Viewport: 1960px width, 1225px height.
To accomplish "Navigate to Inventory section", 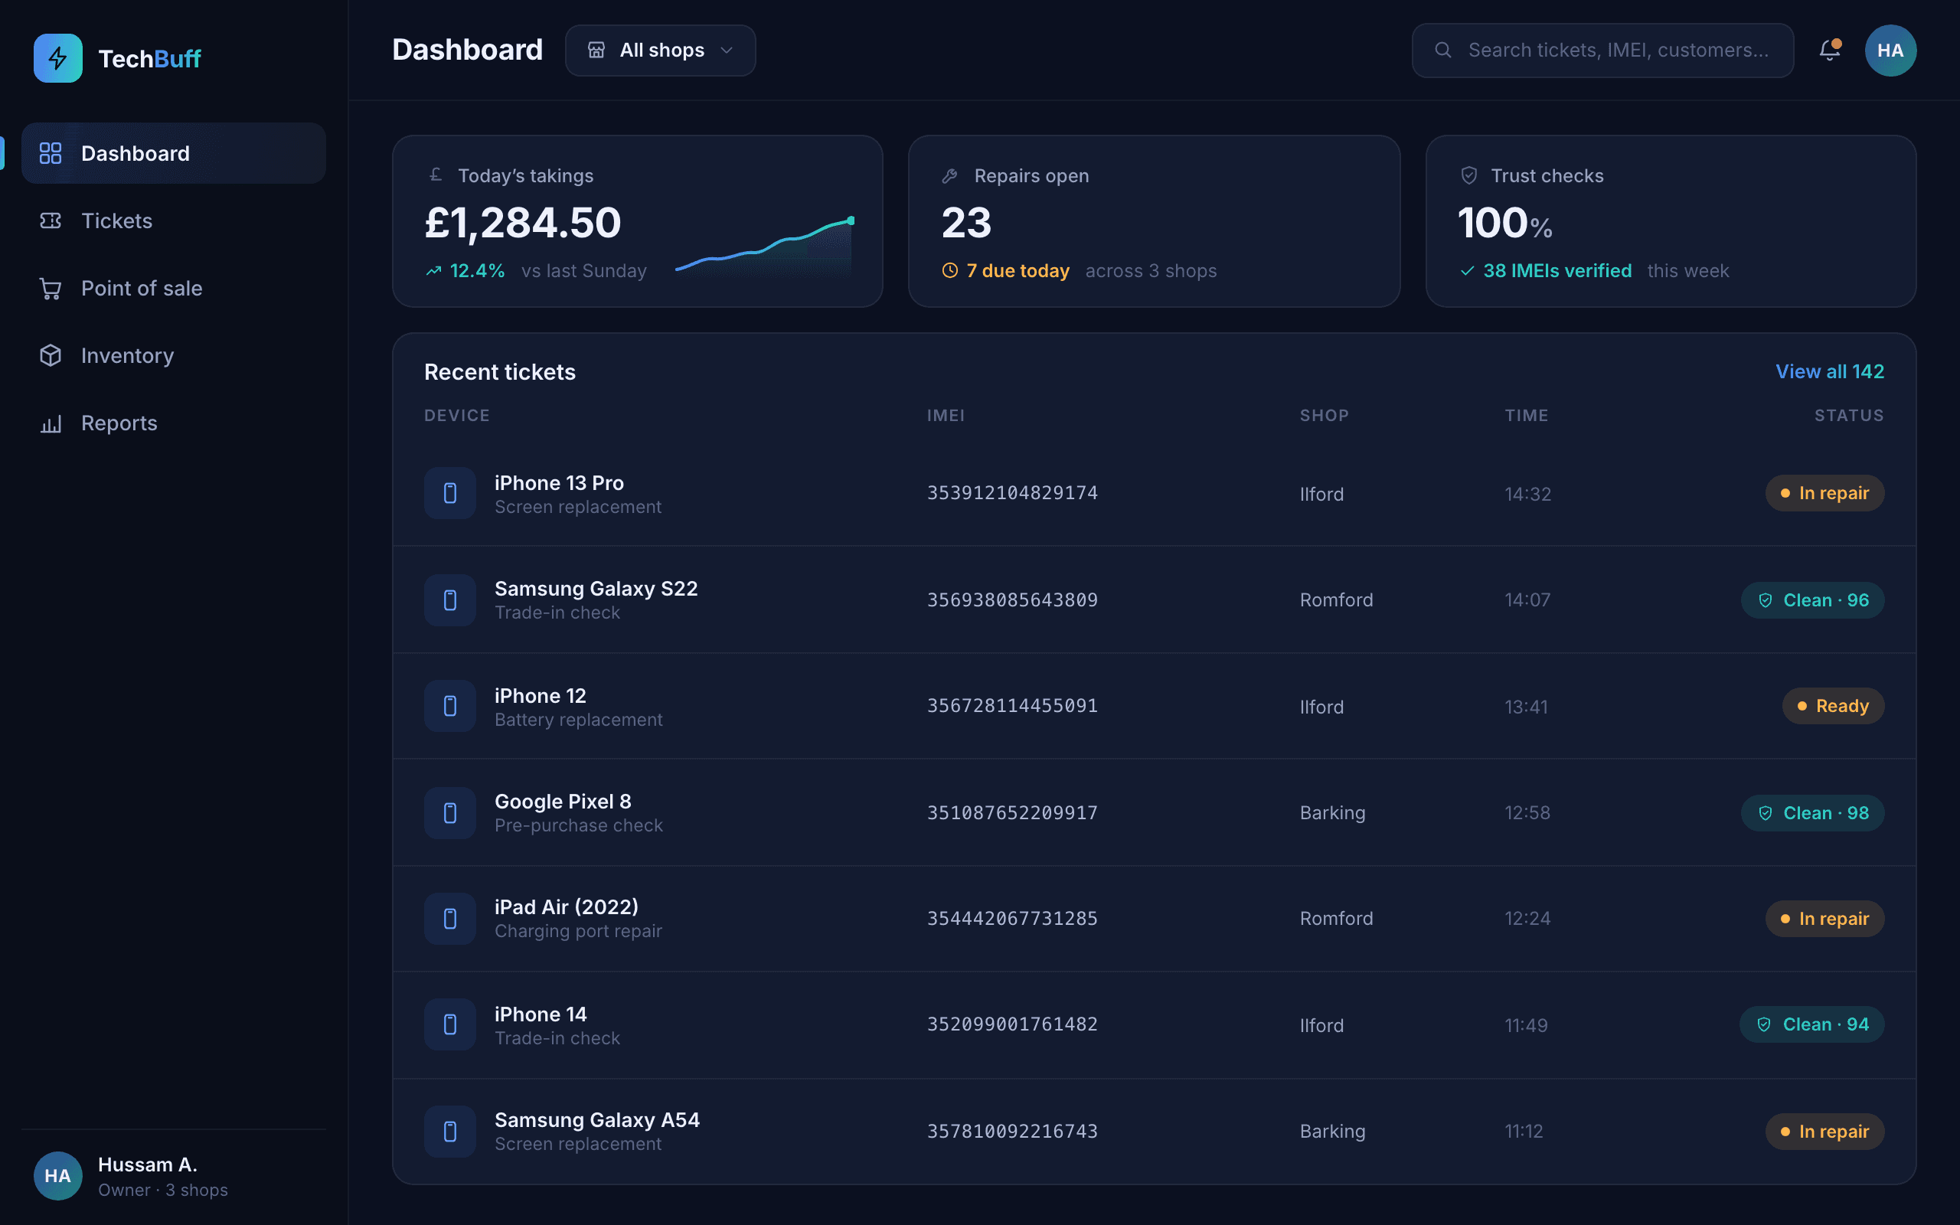I will [x=173, y=356].
